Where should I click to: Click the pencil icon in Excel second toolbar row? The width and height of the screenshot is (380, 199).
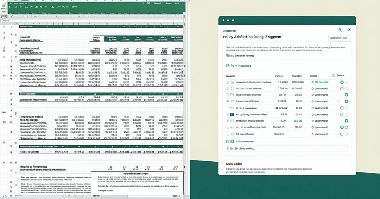point(12,16)
